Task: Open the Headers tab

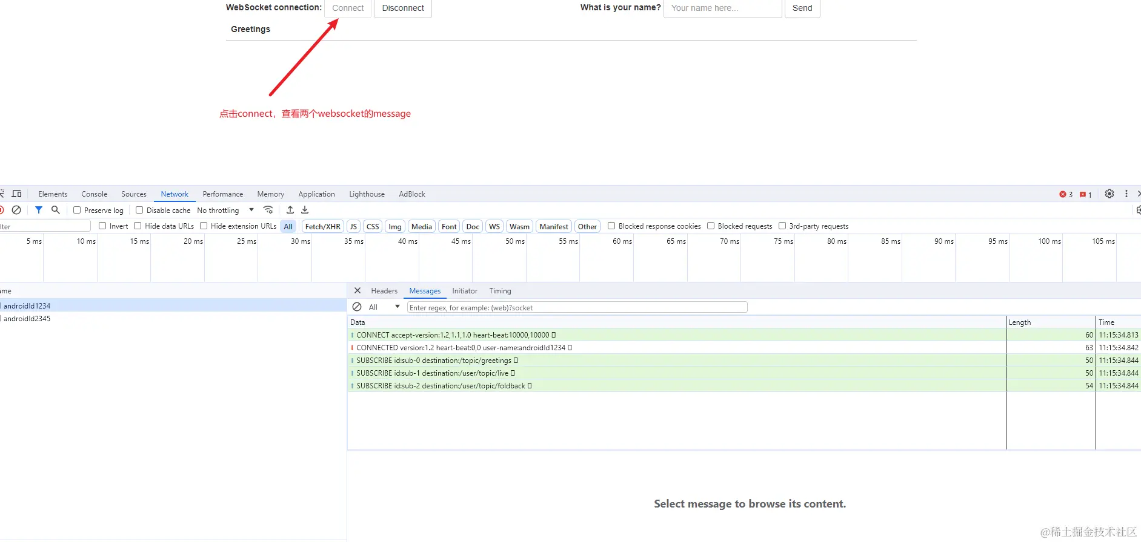Action: click(384, 291)
